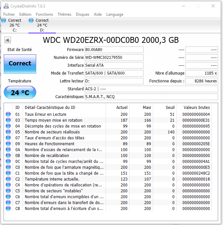This screenshot has width=223, height=225.
Task: Open the Fichier menu
Action: pyautogui.click(x=9, y=14)
